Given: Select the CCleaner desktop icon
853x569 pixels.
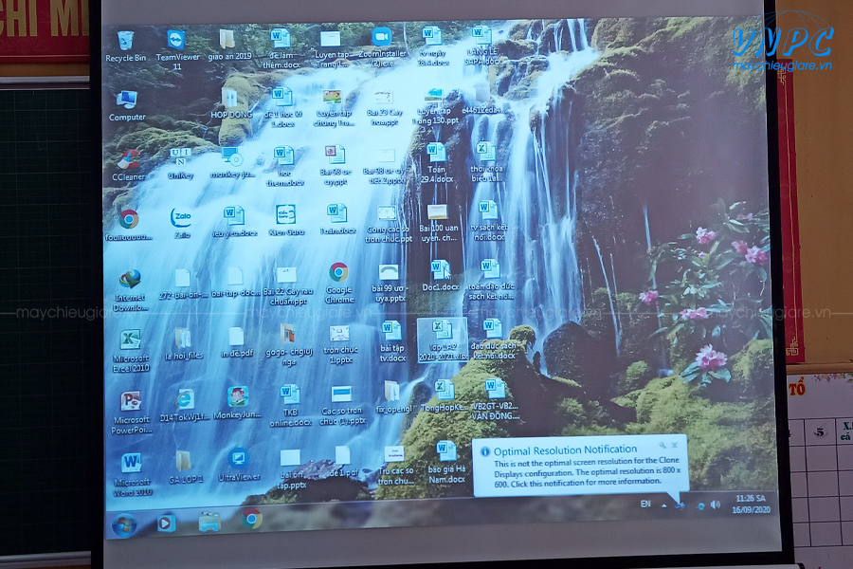Looking at the screenshot, I should [x=128, y=166].
